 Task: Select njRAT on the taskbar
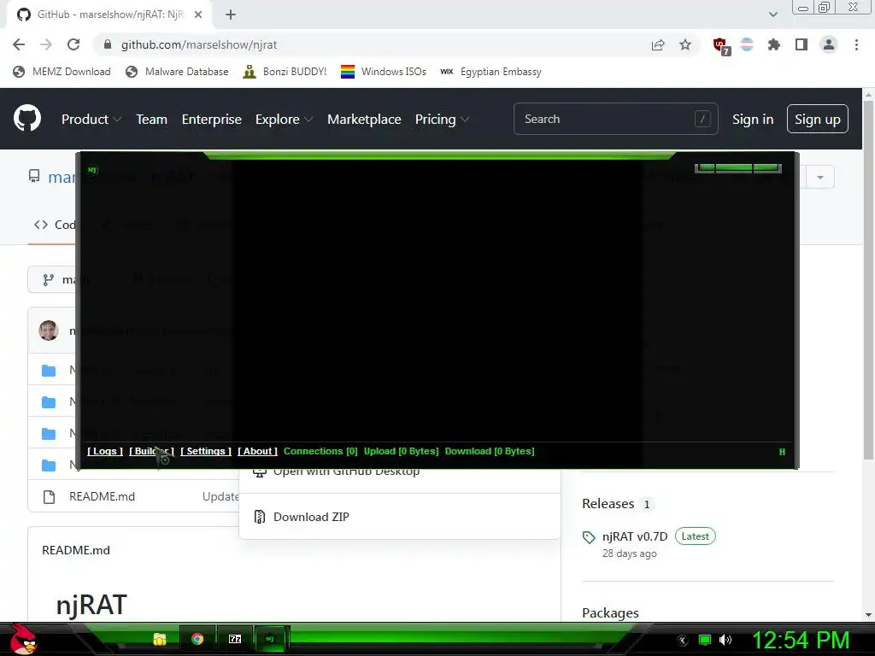click(270, 639)
